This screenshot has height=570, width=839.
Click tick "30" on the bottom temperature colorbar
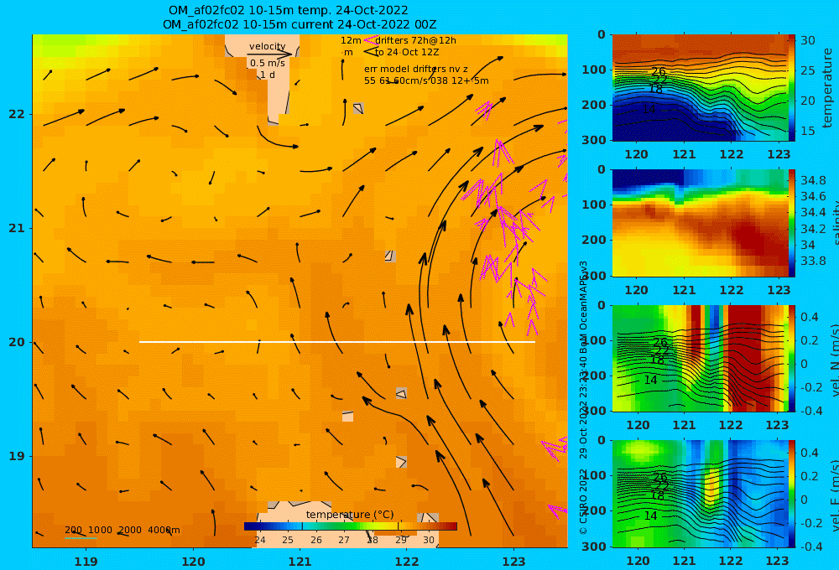point(429,540)
